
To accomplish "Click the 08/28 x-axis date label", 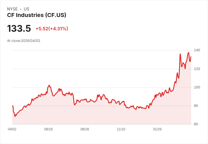I will point(85,129).
